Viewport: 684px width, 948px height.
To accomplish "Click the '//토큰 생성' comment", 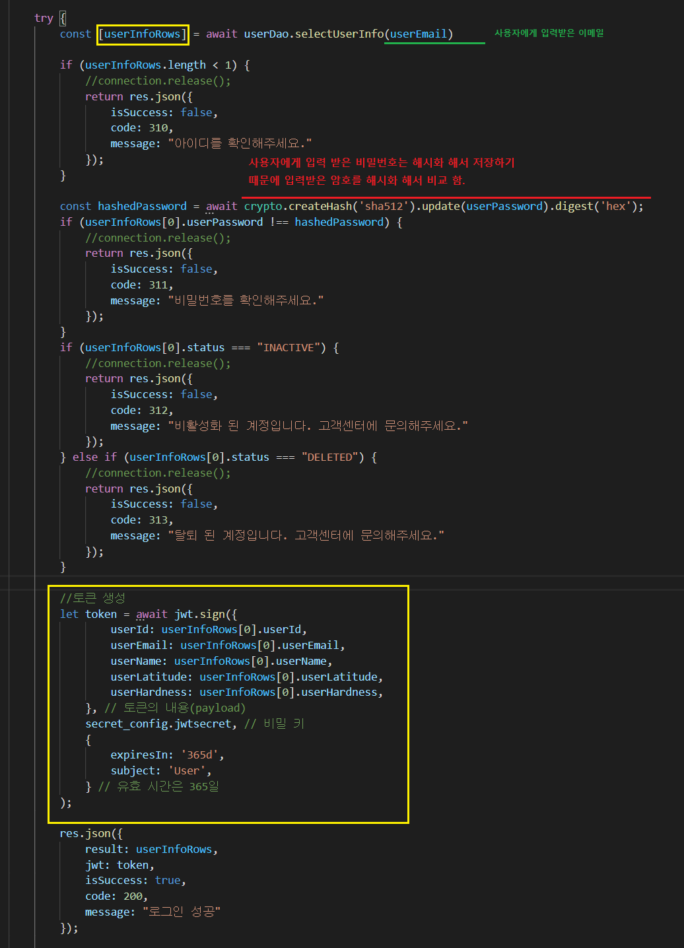I will click(x=92, y=598).
